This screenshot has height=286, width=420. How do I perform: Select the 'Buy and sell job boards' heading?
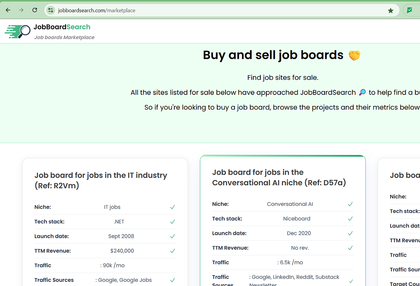pos(273,55)
